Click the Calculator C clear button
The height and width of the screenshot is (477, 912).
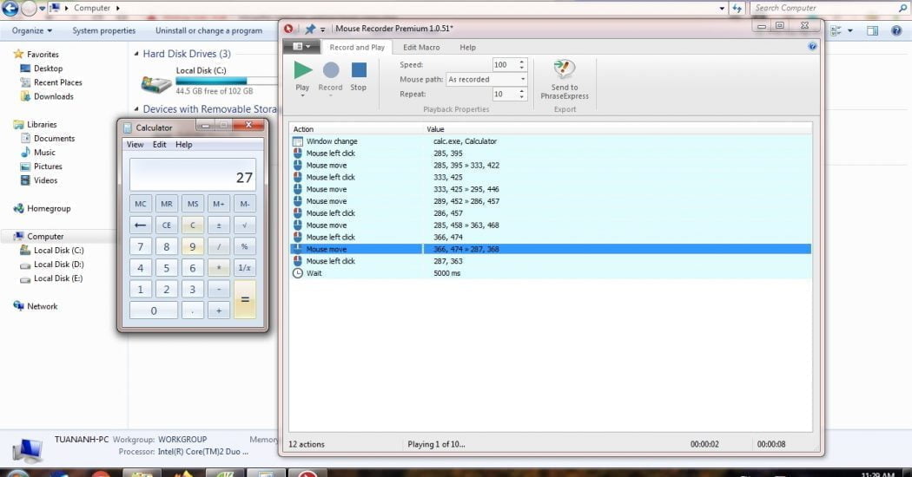coord(193,225)
